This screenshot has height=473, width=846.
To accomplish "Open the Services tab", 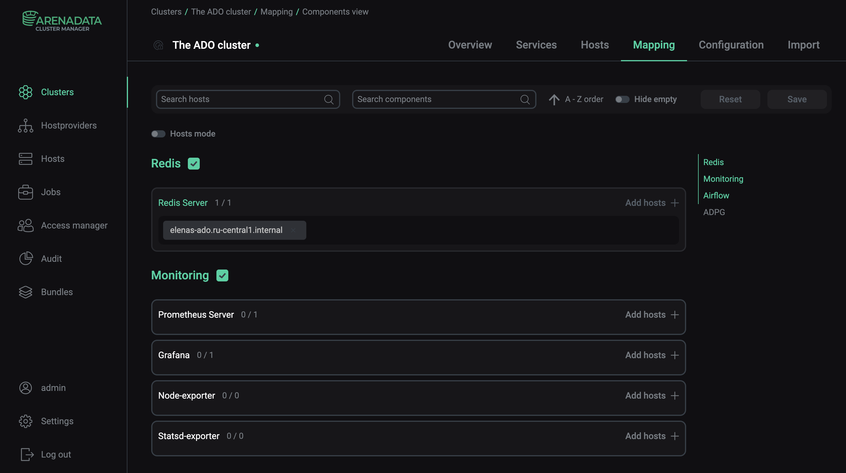I will point(536,45).
